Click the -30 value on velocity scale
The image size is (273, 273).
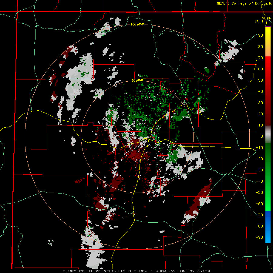[259, 170]
